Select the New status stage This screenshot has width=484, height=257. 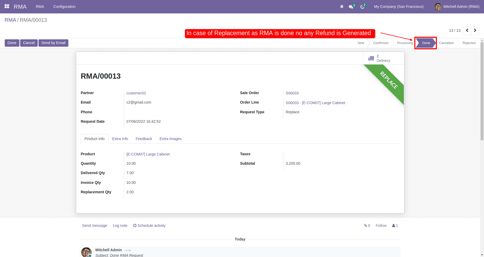coord(361,43)
